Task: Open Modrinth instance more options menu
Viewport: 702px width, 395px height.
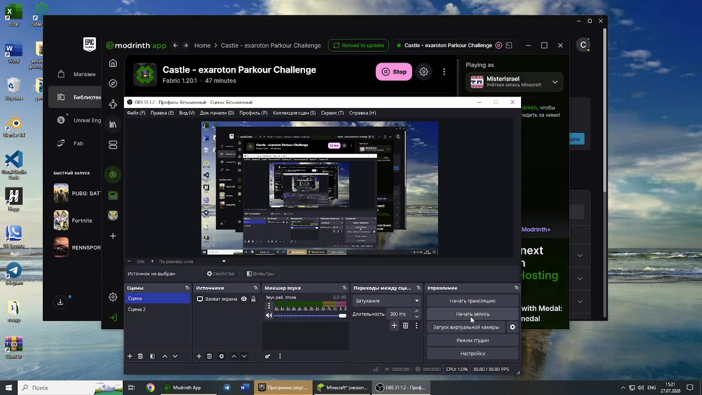Action: 444,71
